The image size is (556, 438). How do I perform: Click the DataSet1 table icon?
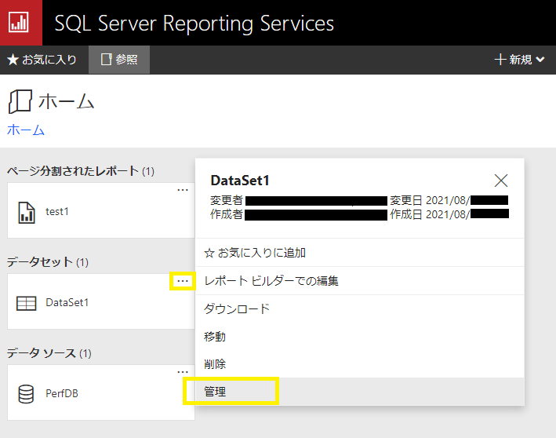pos(26,304)
